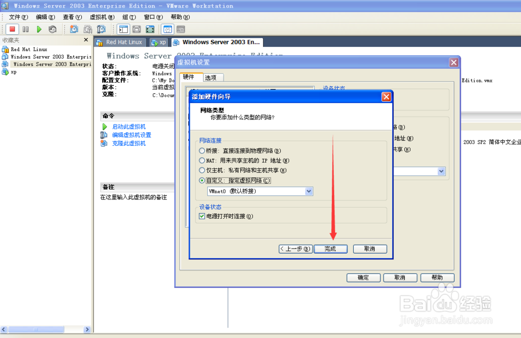
Task: Select NAT shared host IP radio
Action: coord(202,160)
